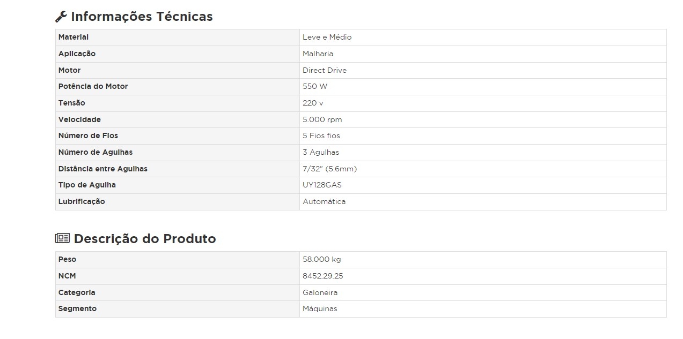Click the Material row label

pyautogui.click(x=74, y=37)
